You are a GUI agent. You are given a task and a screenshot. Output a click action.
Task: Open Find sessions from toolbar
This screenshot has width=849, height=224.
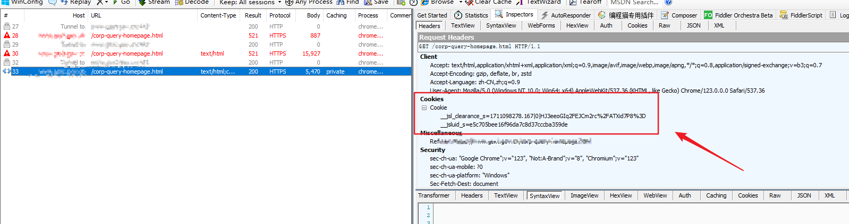[347, 2]
